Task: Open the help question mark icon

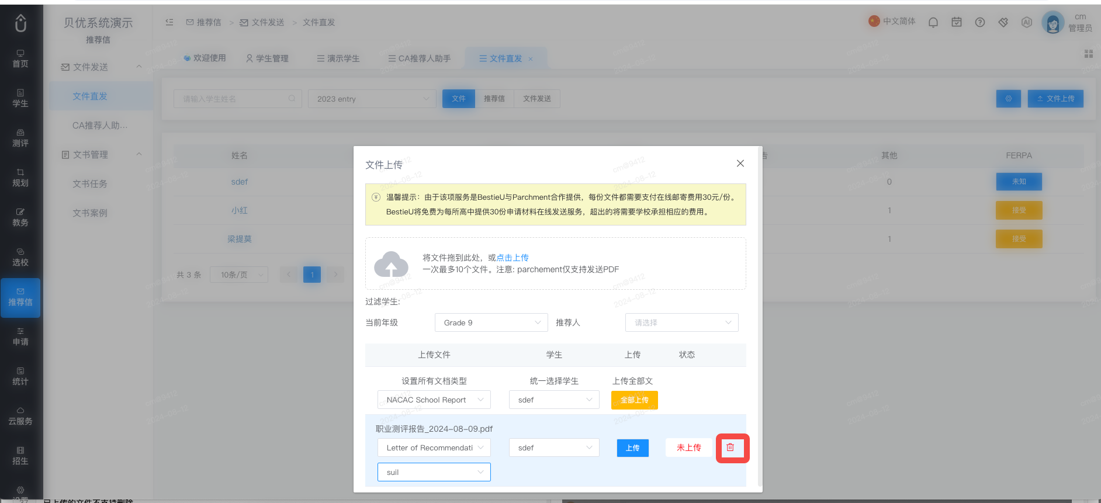Action: click(980, 22)
